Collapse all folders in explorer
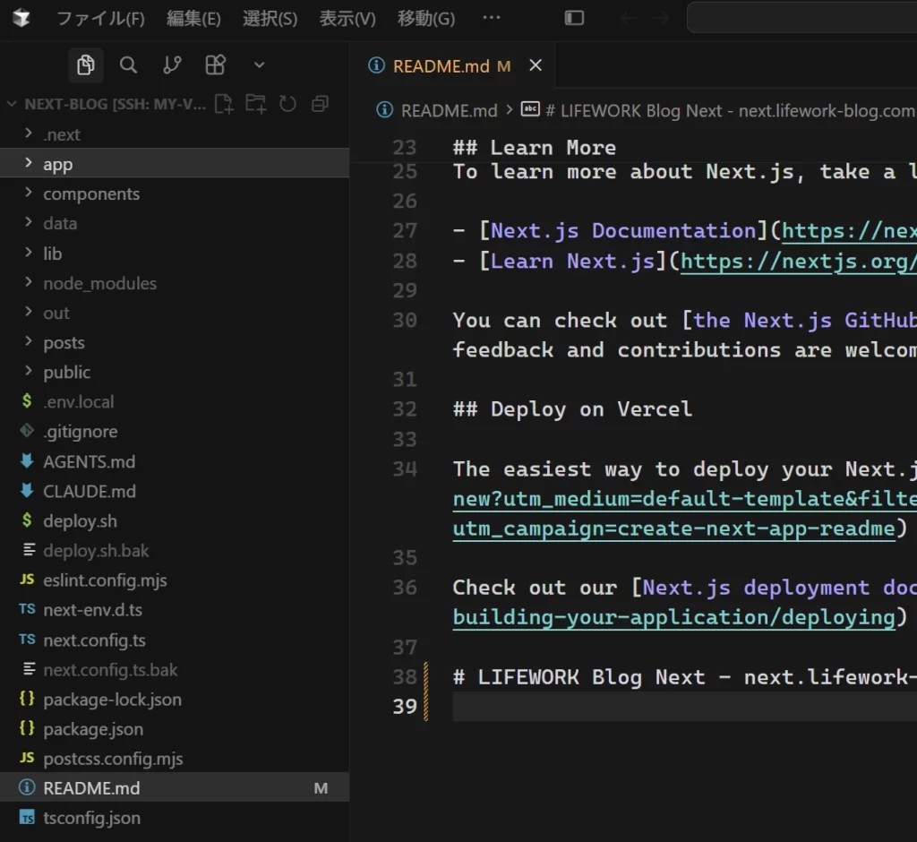This screenshot has width=917, height=842. pos(320,104)
